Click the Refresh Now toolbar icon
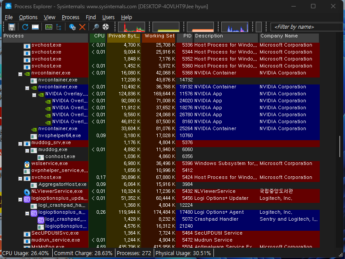Image resolution: width=345 pixels, height=259 pixels. click(25, 27)
